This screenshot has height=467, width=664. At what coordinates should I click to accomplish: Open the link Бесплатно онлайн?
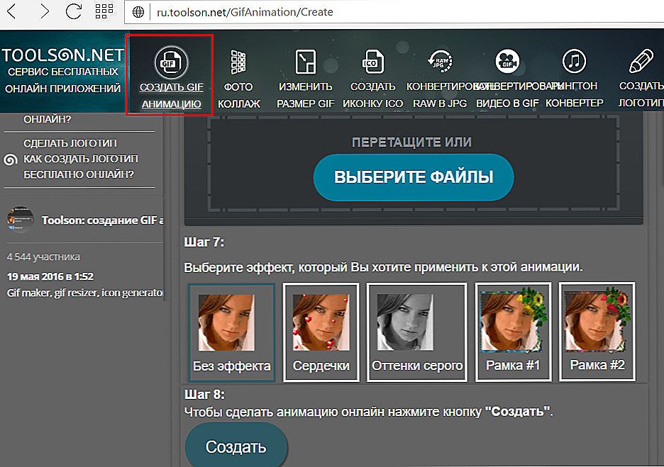tap(78, 174)
